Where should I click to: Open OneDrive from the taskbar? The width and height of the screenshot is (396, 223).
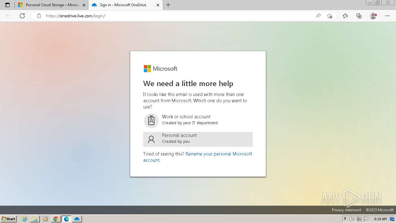(77, 219)
